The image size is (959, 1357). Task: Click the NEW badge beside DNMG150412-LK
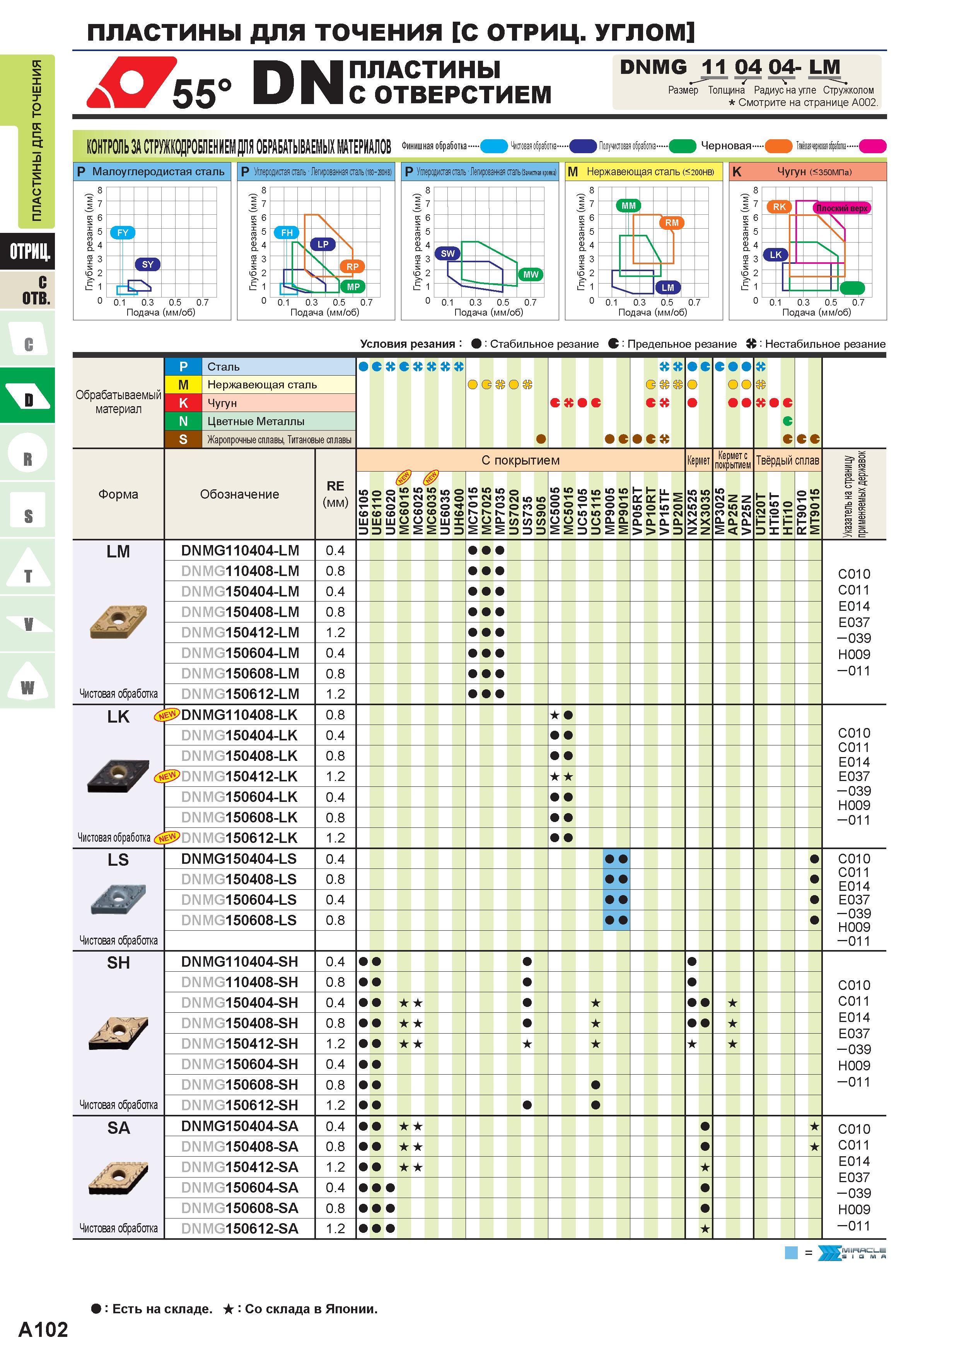click(x=167, y=777)
